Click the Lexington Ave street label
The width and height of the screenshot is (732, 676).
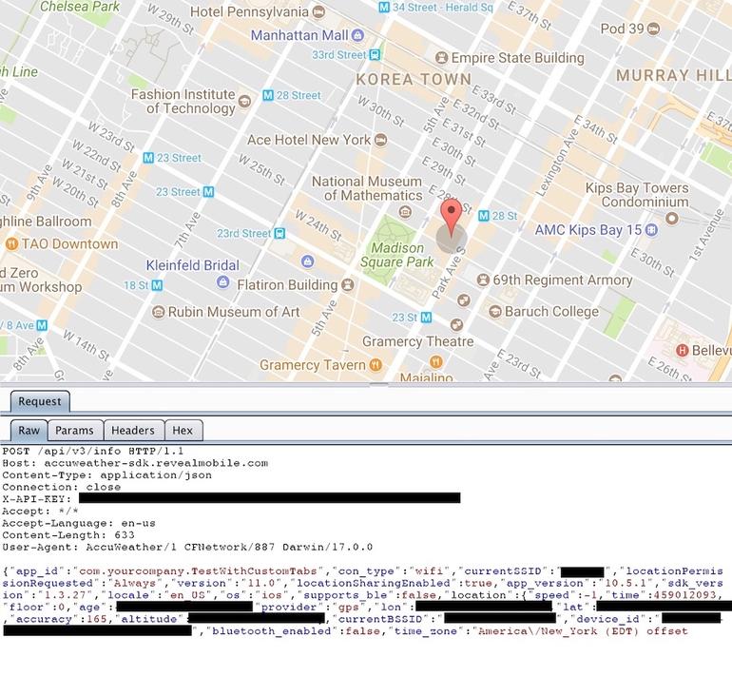click(x=556, y=162)
